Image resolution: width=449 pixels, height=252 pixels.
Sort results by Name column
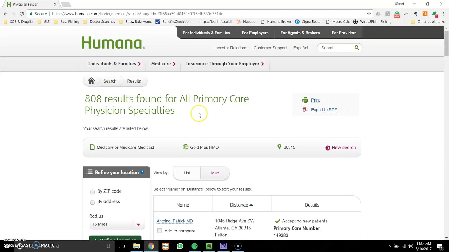click(x=183, y=205)
